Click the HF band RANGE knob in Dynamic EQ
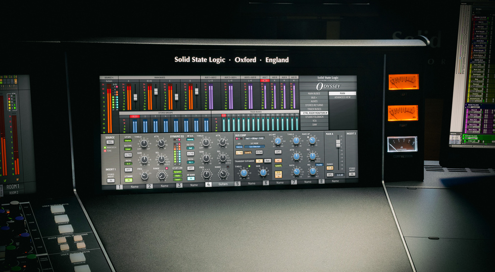Viewport: 495px width, 272px height. point(223,174)
